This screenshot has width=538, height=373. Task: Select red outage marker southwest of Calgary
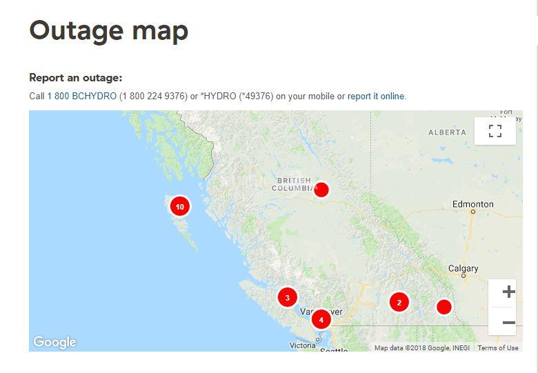coord(444,307)
